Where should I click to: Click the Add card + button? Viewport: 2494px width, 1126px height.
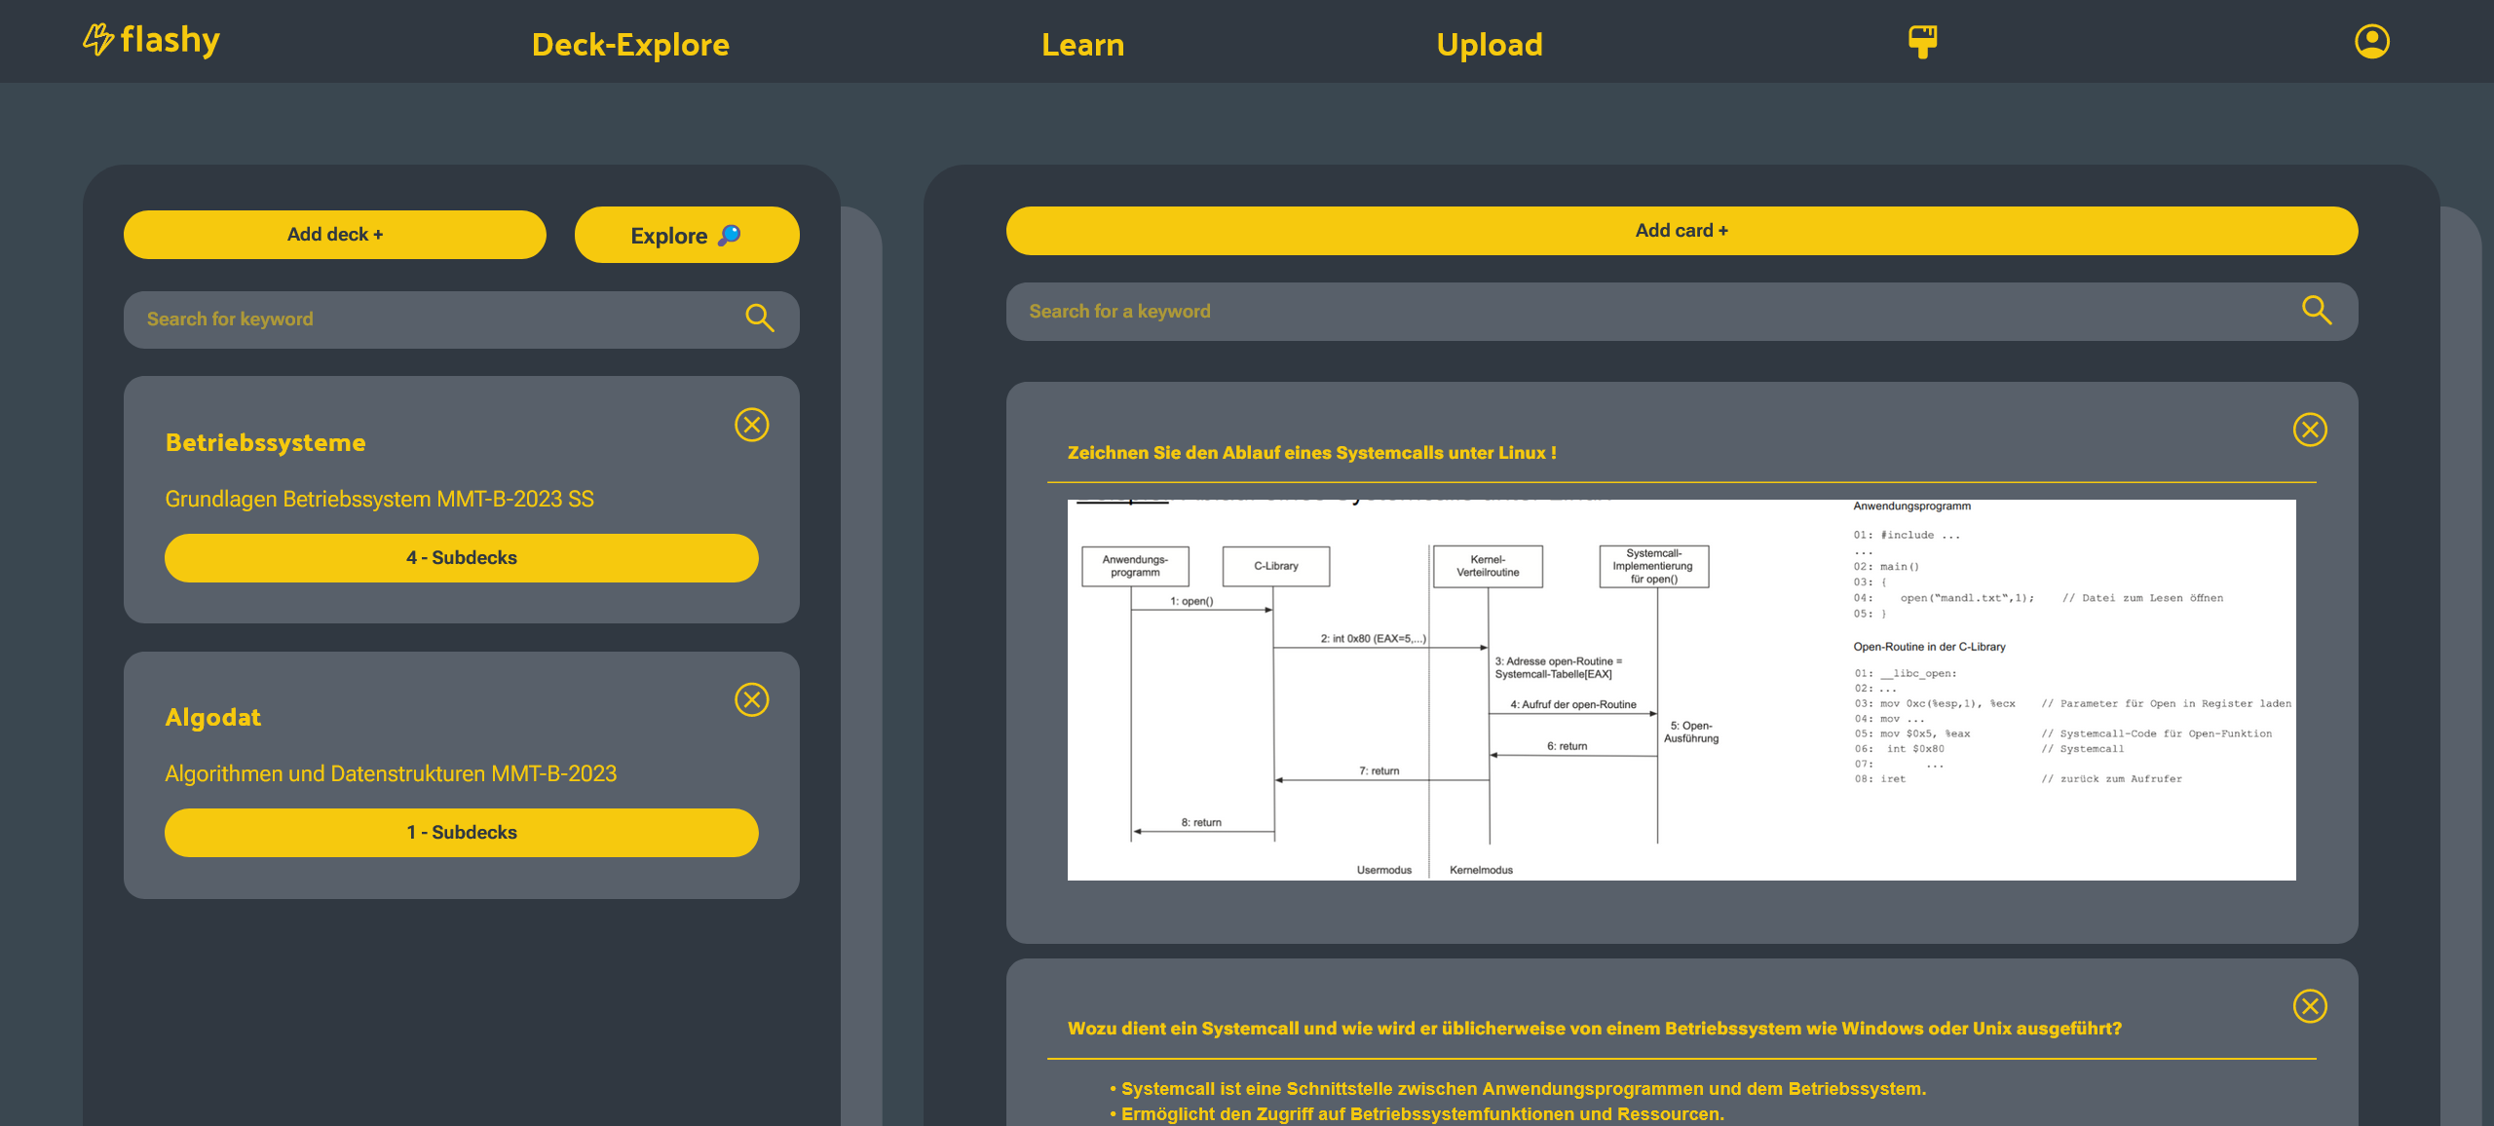click(x=1682, y=231)
